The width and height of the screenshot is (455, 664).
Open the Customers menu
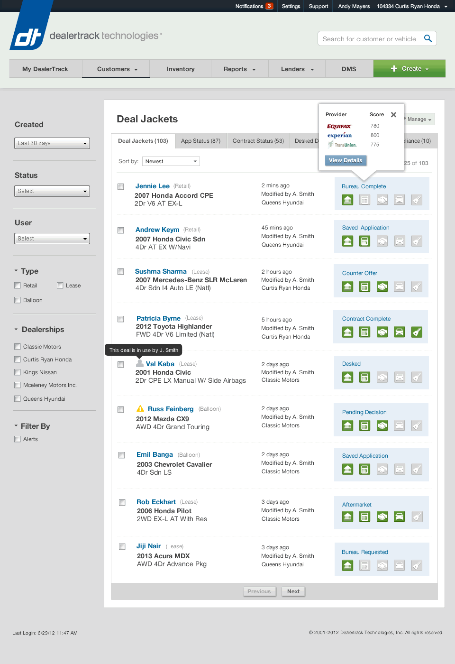(x=116, y=69)
